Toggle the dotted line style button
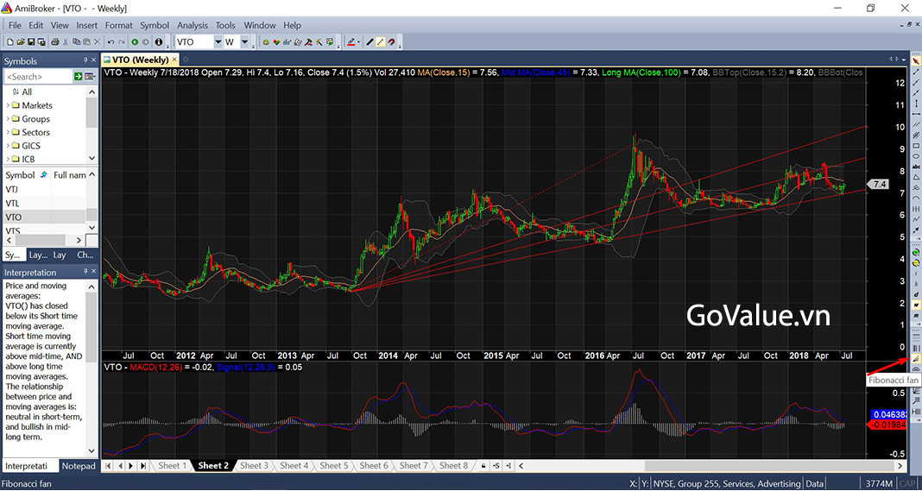The image size is (922, 491). [x=381, y=41]
